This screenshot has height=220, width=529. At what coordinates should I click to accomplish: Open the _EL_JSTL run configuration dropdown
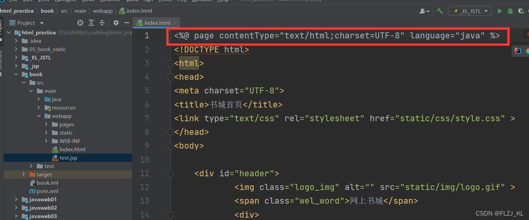tap(470, 11)
